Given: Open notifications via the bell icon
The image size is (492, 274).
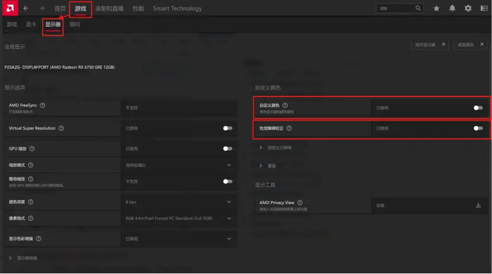Looking at the screenshot, I should (x=452, y=8).
